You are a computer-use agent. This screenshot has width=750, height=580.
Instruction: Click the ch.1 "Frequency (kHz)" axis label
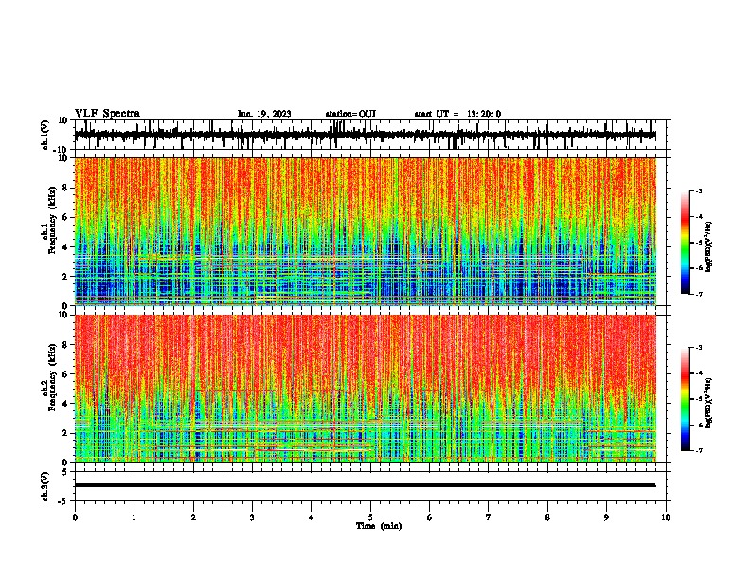coord(53,220)
